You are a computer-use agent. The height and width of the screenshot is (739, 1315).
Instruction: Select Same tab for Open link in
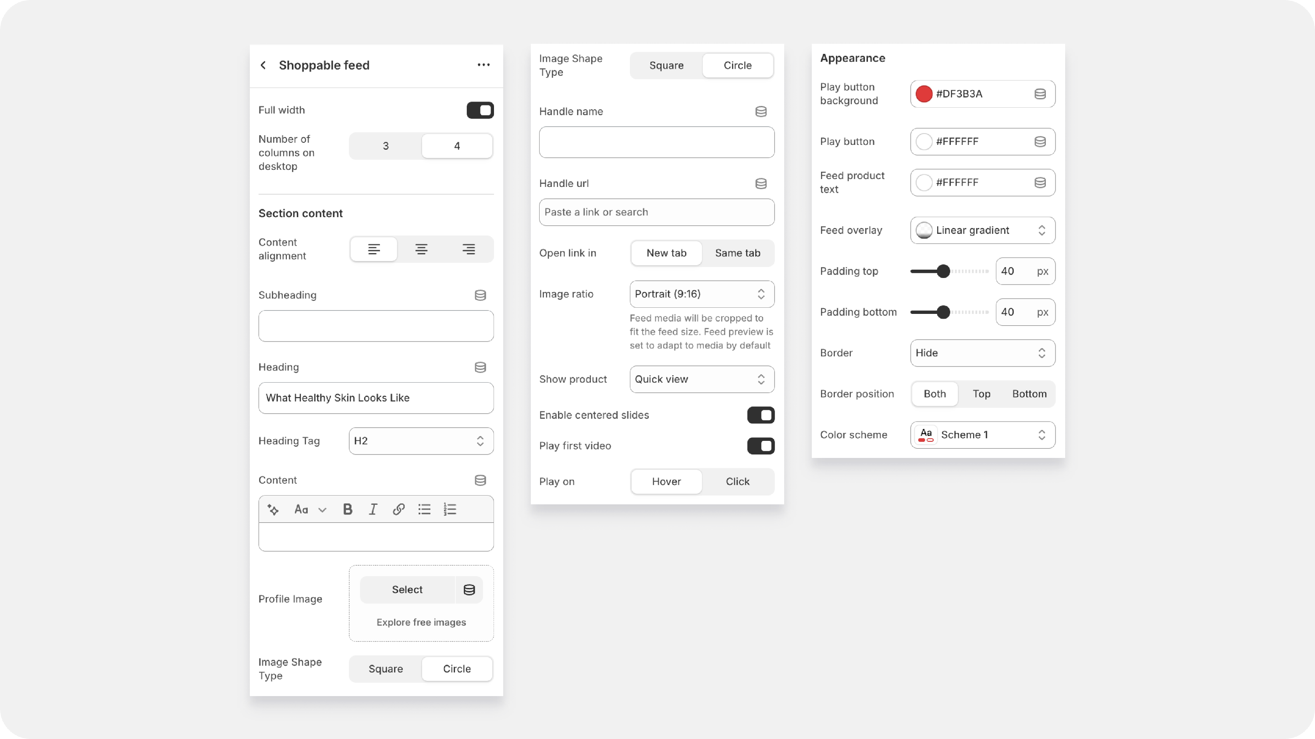738,253
